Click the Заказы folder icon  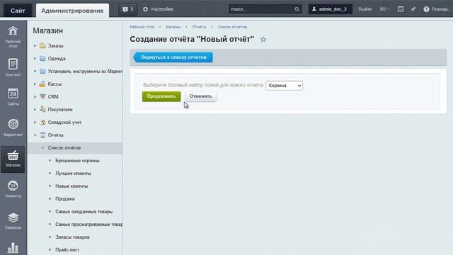pos(42,45)
